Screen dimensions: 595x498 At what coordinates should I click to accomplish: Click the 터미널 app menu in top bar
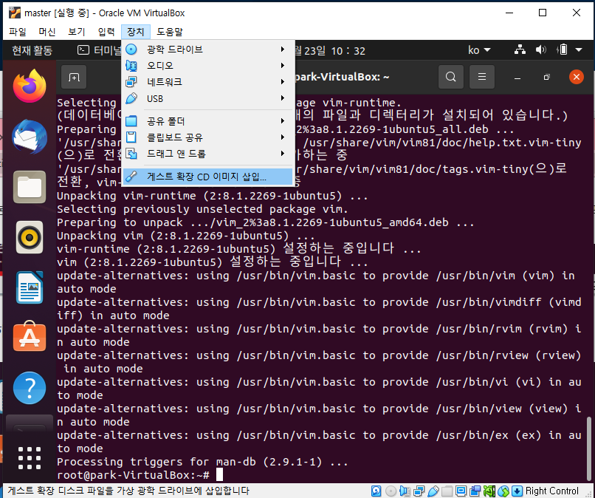pos(100,50)
